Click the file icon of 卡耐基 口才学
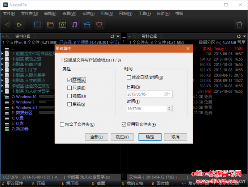 (x=7, y=70)
